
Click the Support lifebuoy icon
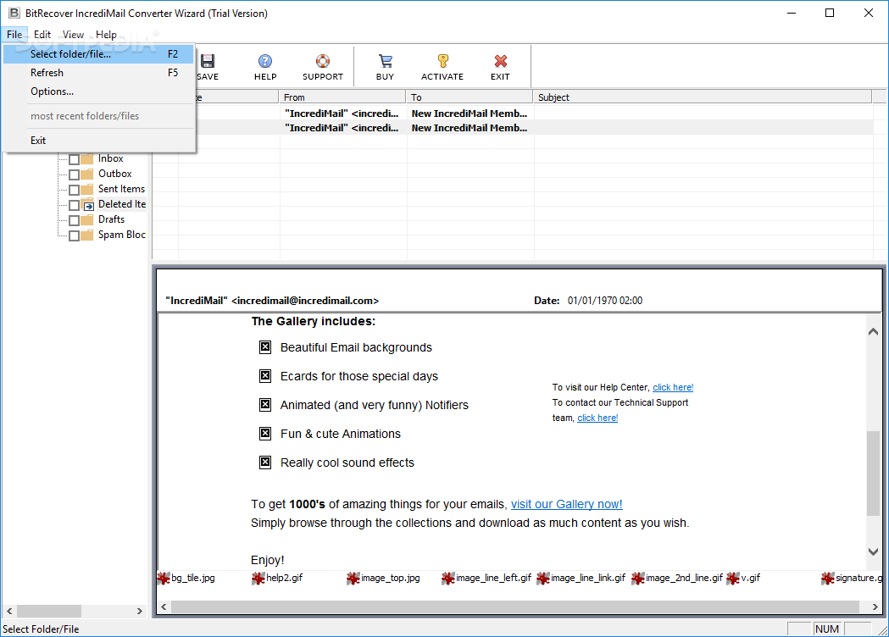(323, 61)
